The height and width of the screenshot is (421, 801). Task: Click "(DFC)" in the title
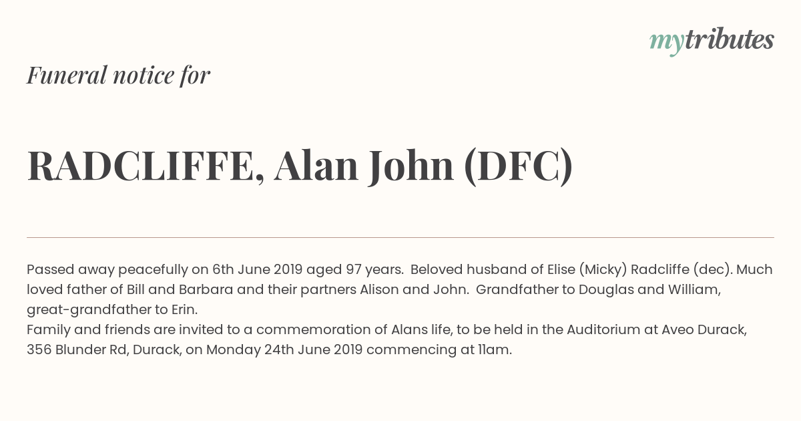[x=518, y=166]
